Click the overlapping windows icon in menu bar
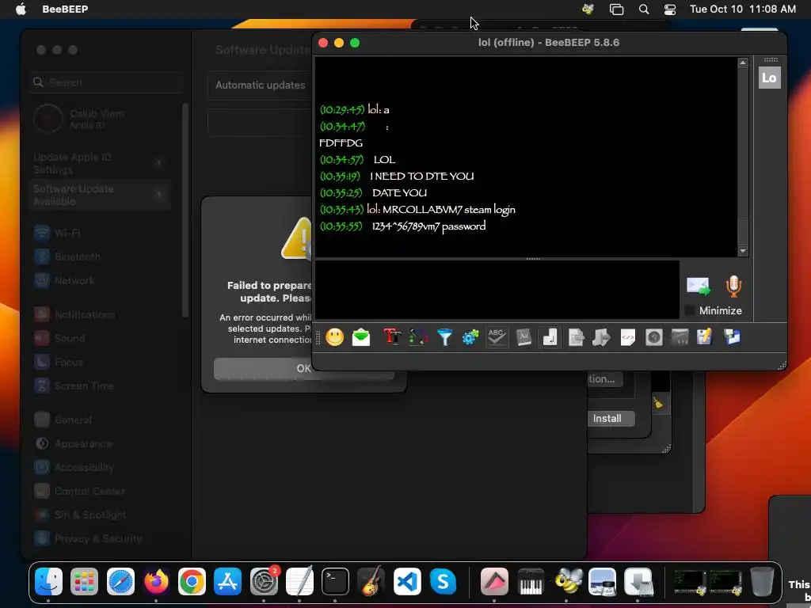The height and width of the screenshot is (608, 811). tap(616, 9)
